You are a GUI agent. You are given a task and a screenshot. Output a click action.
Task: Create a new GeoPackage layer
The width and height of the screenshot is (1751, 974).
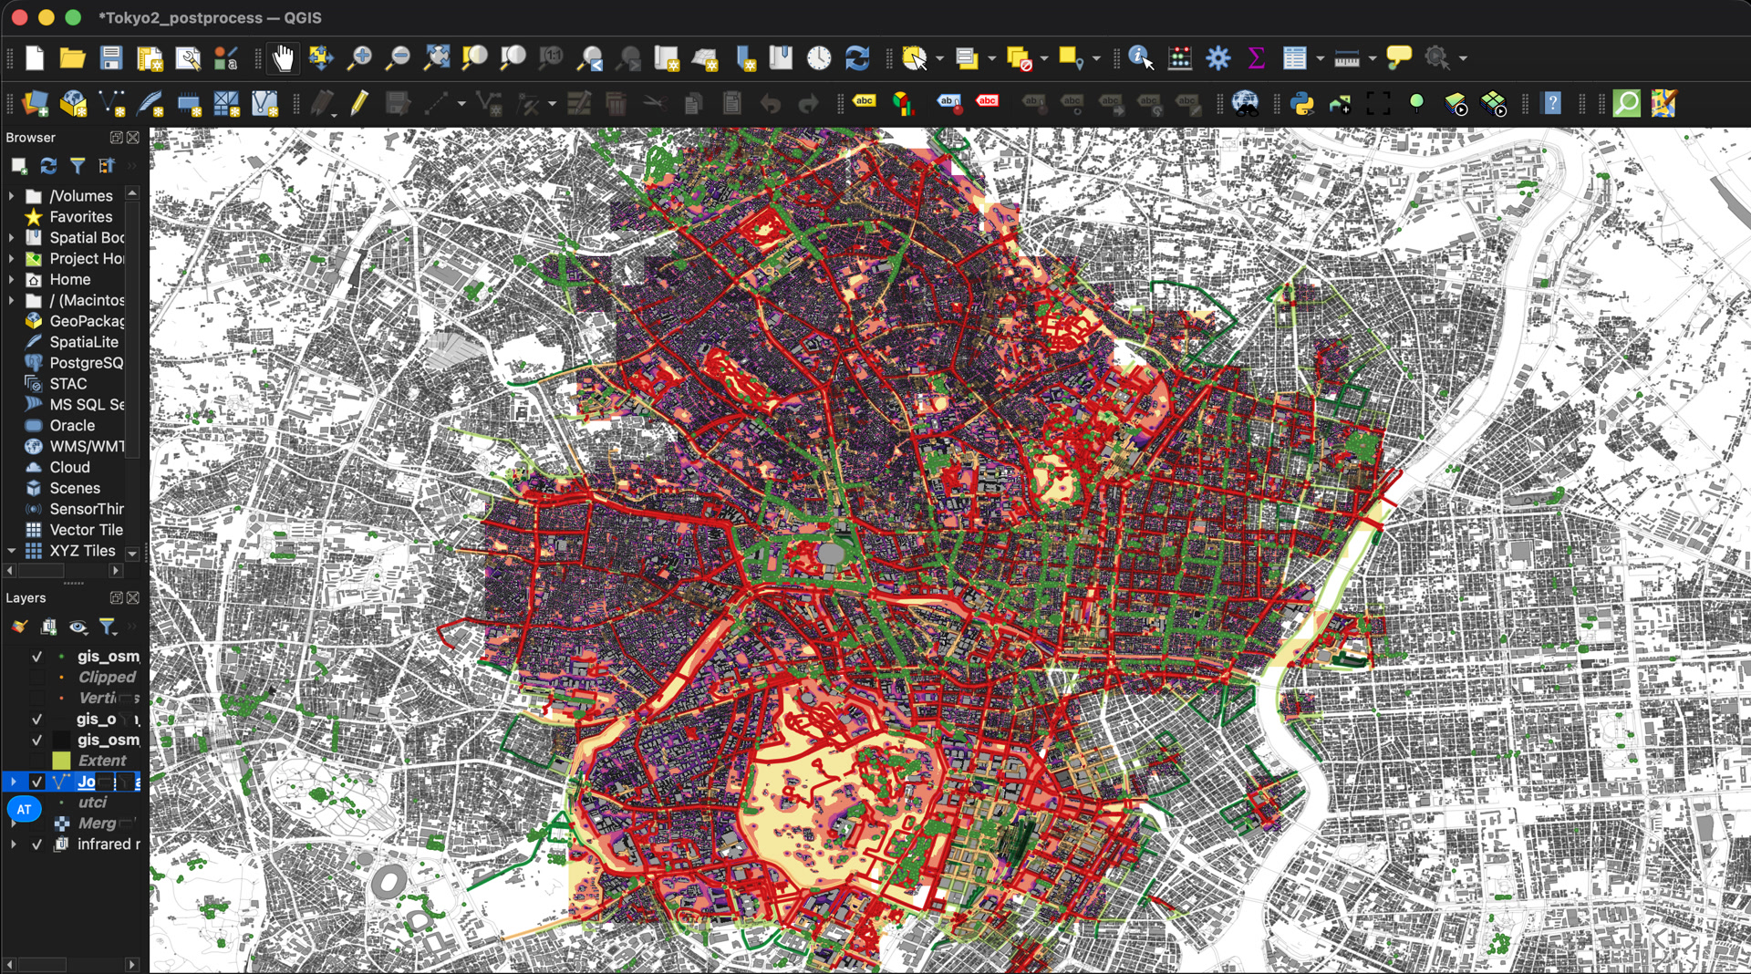[73, 103]
